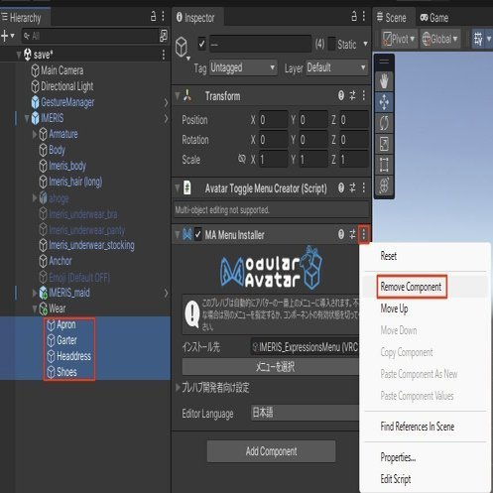The height and width of the screenshot is (493, 493).
Task: Click the Hierarchy search field
Action: (90, 36)
